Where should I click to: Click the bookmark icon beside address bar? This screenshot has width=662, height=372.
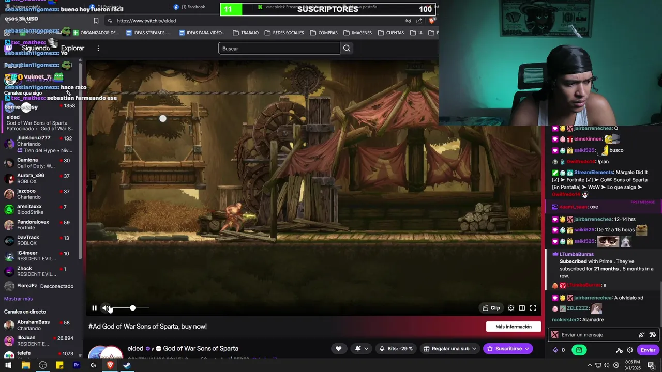[96, 21]
